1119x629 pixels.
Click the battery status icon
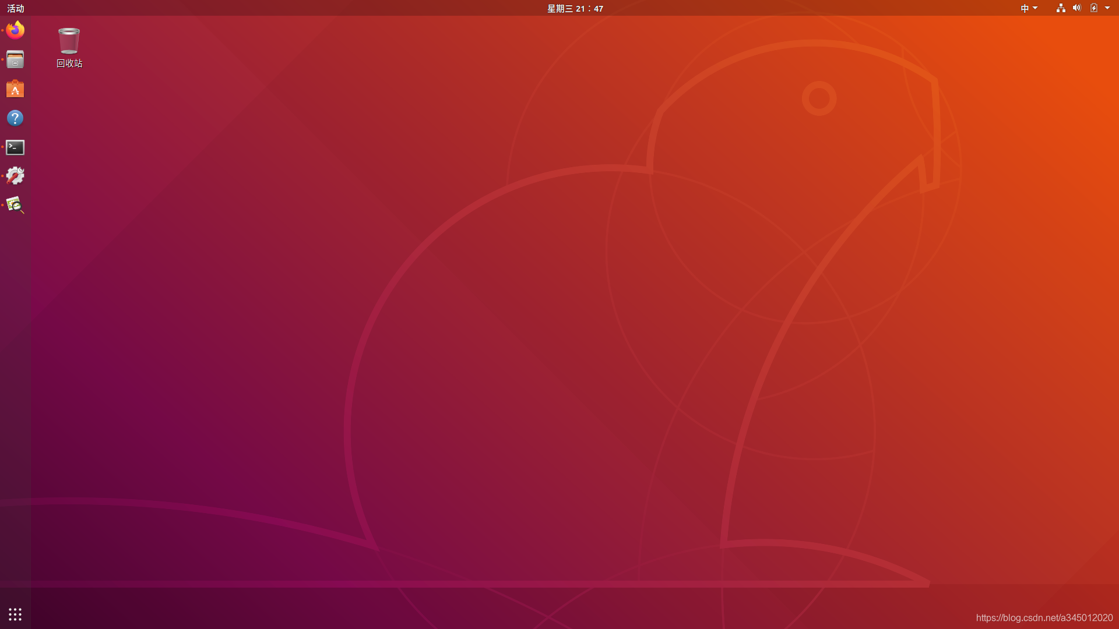point(1094,8)
